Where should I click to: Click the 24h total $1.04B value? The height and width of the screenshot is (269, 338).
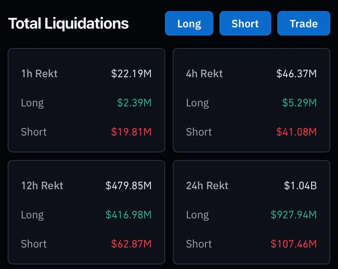coord(300,186)
